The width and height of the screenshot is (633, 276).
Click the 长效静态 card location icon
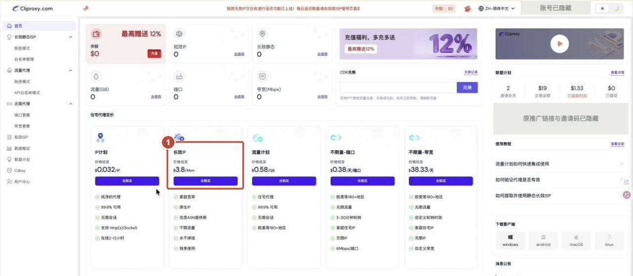263,34
